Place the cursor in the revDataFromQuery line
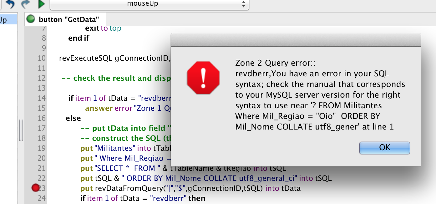The height and width of the screenshot is (204, 436). pos(190,188)
